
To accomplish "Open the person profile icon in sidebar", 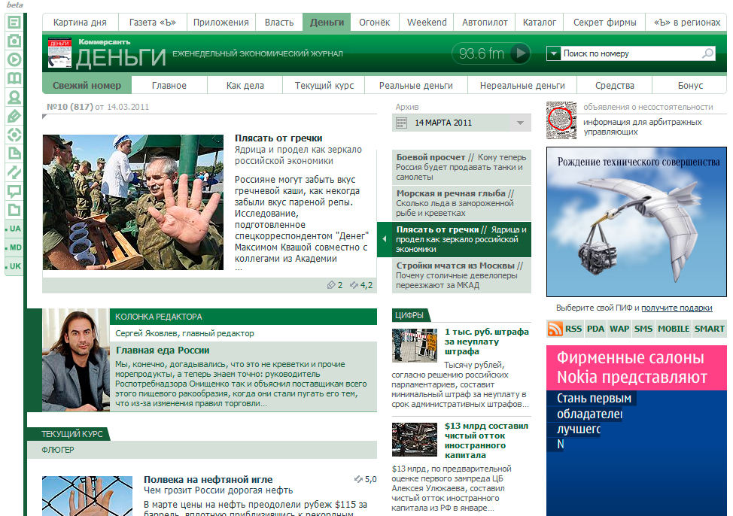I will 14,97.
